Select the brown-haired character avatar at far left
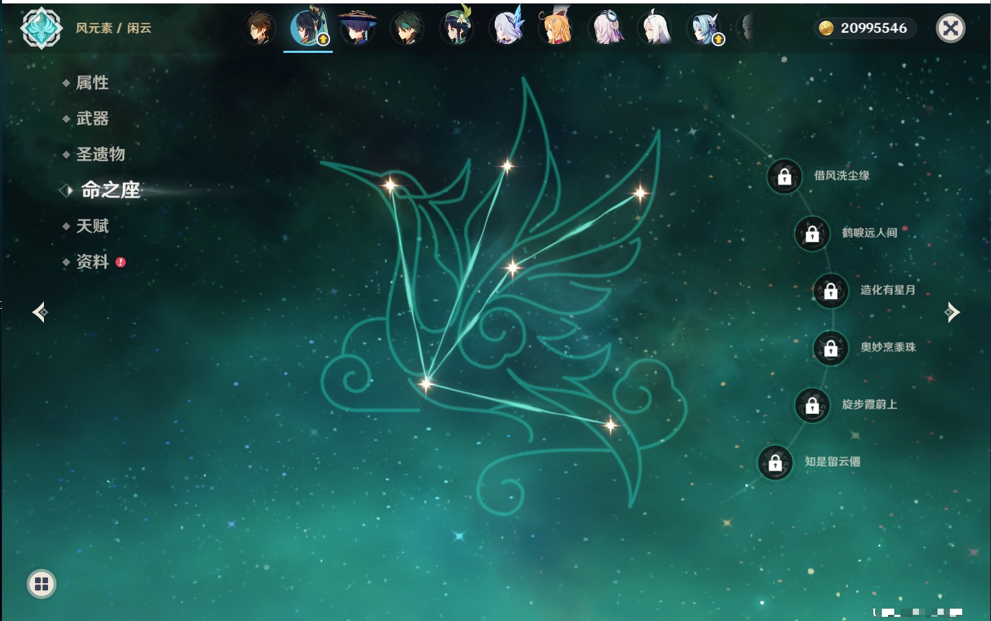 tap(259, 29)
